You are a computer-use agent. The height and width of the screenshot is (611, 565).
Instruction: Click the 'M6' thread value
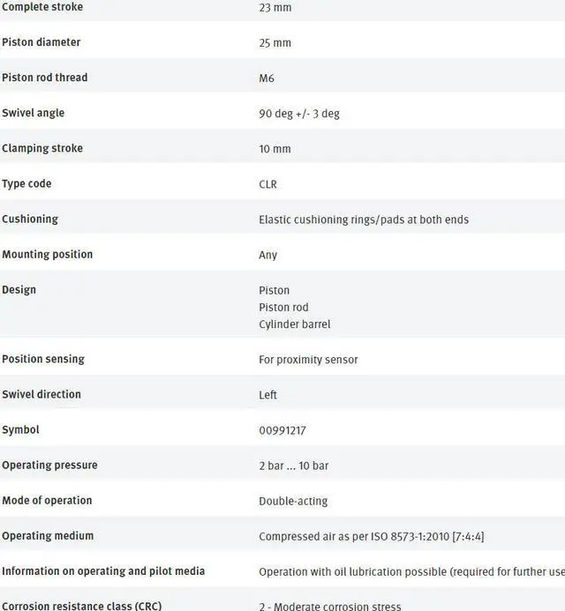pos(267,78)
